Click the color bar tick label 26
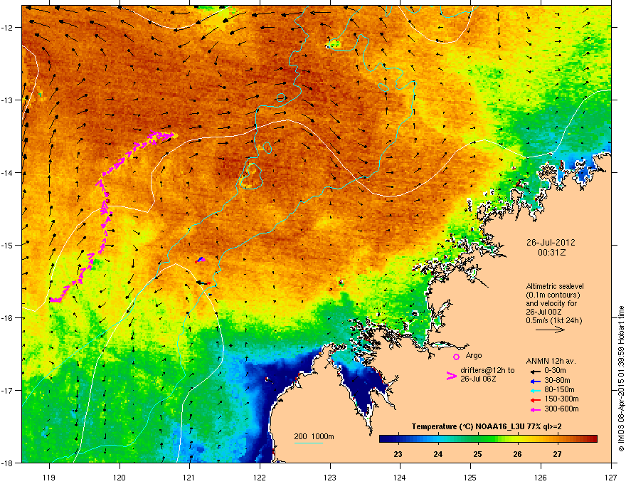Screen dimensions: 626x484 click(517, 454)
